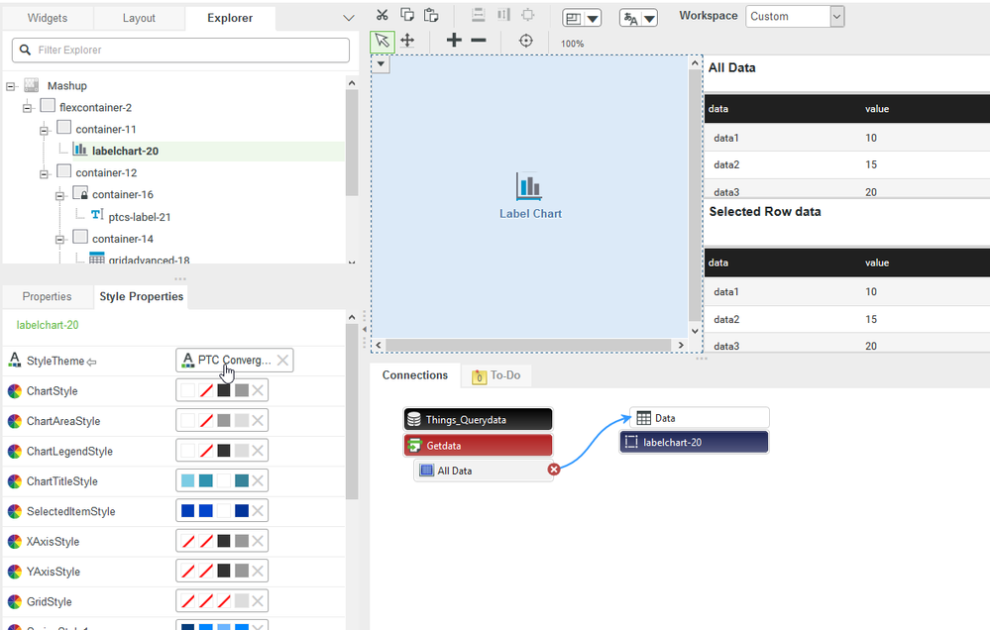Collapse the container-14 tree node
This screenshot has height=630, width=990.
[x=60, y=240]
